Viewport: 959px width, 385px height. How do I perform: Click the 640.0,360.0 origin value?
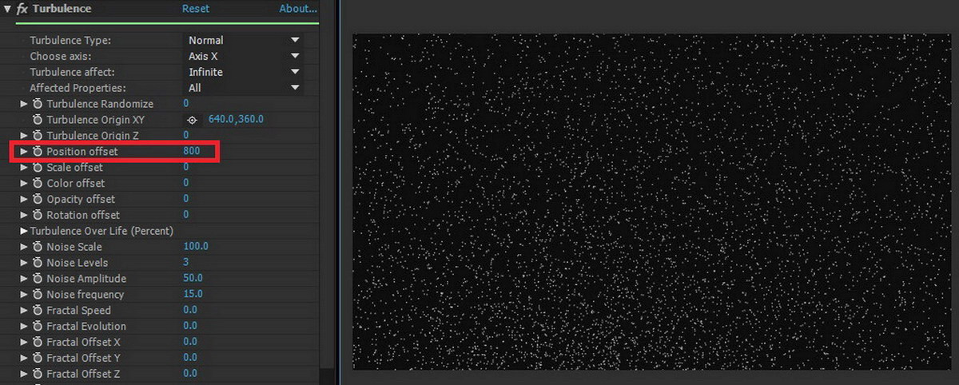[x=236, y=120]
